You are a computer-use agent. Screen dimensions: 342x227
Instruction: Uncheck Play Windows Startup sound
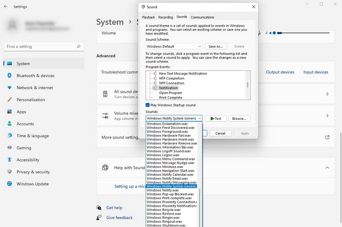[x=148, y=105]
